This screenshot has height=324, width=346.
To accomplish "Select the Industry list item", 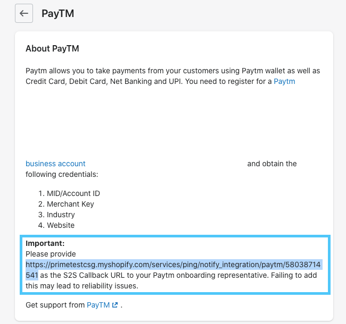I will (61, 215).
